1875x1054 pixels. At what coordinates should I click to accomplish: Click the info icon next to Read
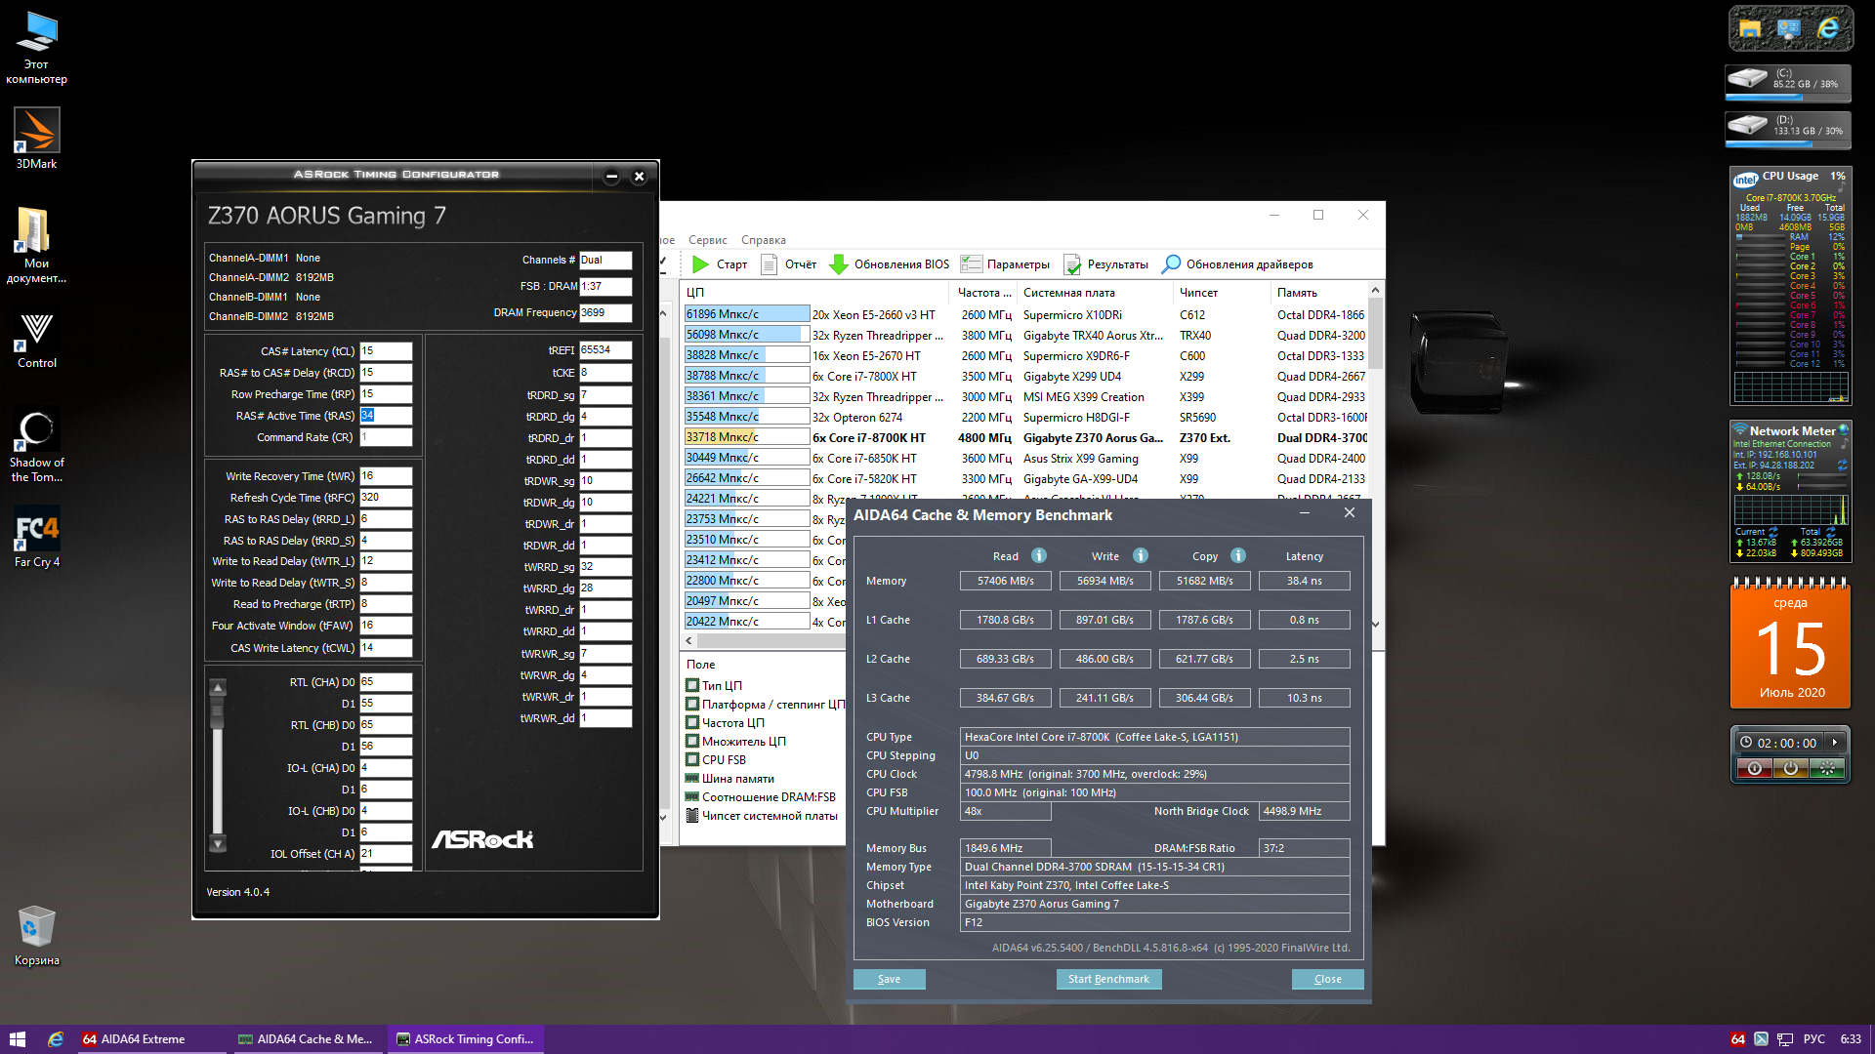pyautogui.click(x=1039, y=555)
